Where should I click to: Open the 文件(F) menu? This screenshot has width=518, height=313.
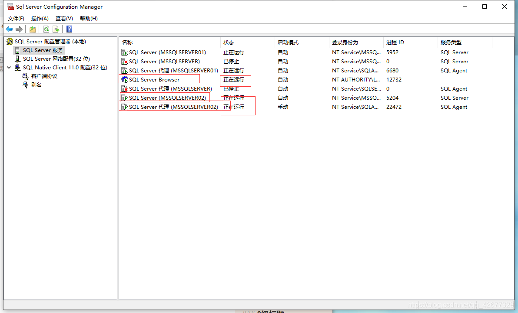coord(16,19)
